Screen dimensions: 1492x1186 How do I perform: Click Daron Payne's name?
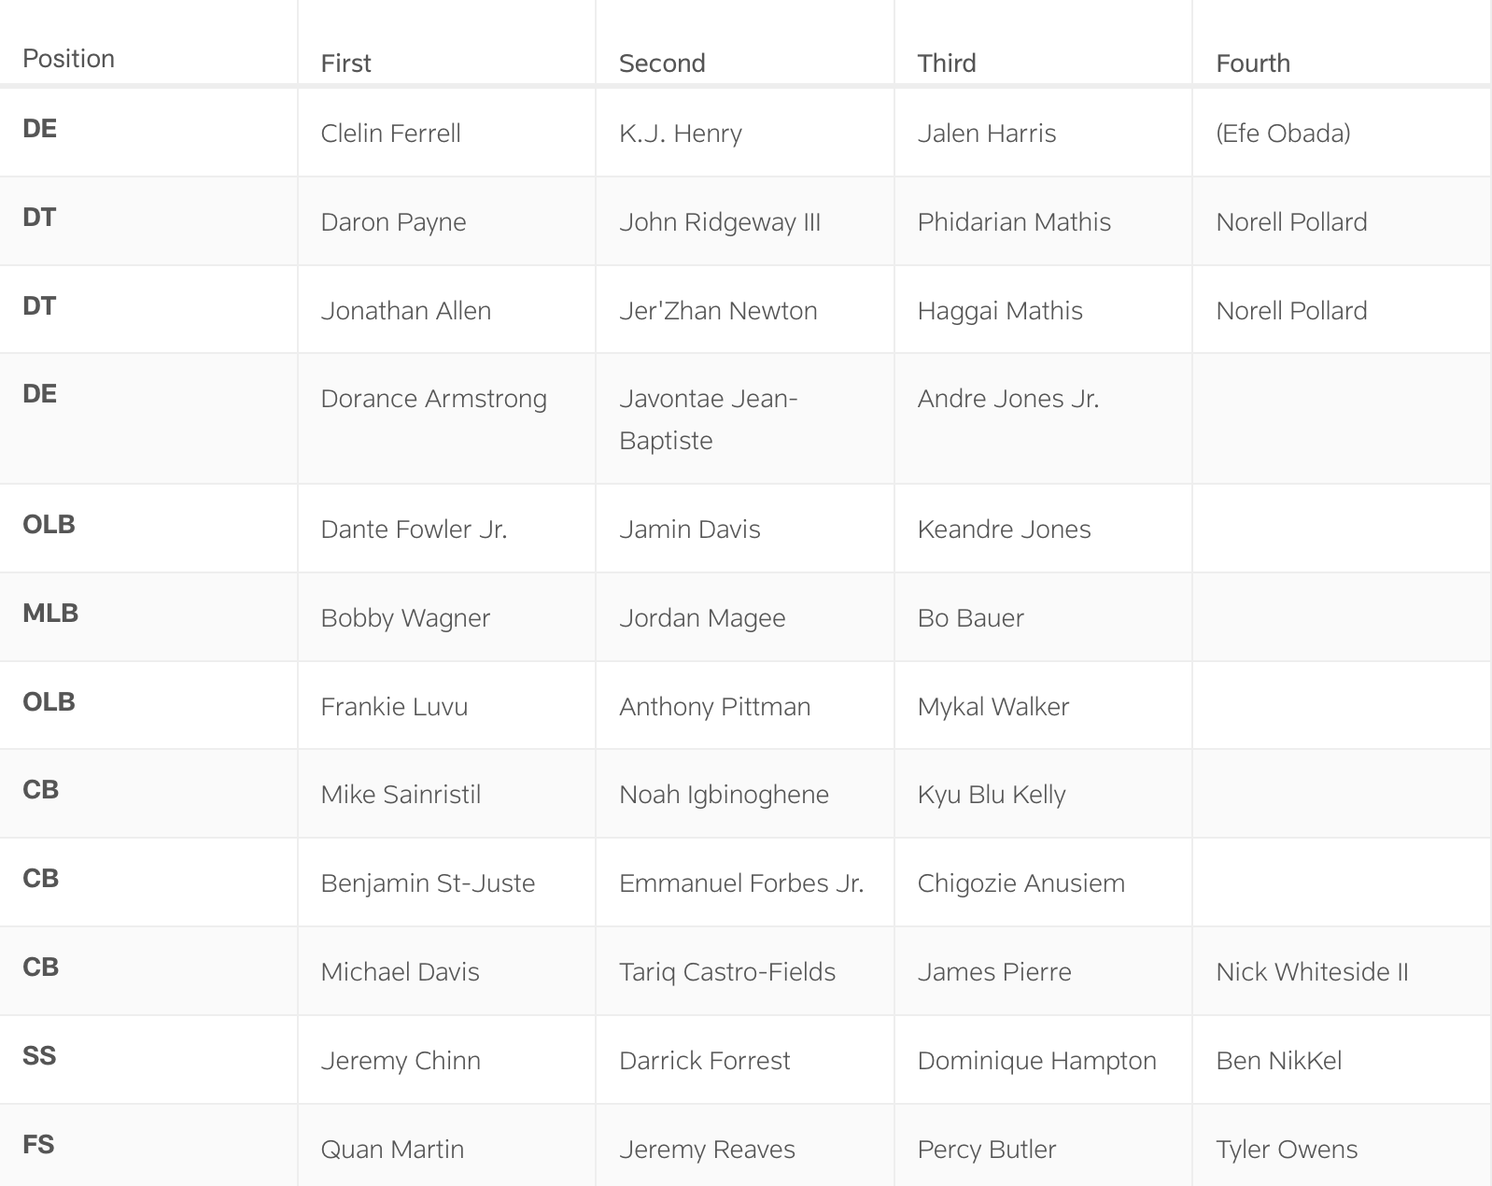point(393,221)
